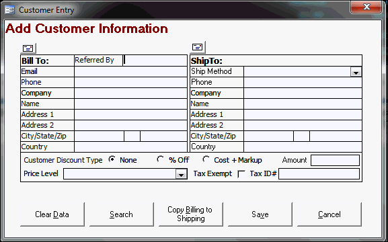Click the ShipTo Address 2 field
388x242 pixels.
[x=303, y=126]
